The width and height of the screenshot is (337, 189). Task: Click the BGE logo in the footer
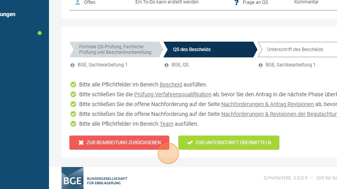(72, 178)
